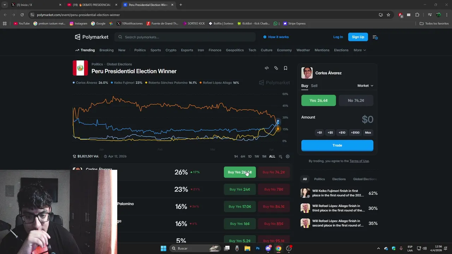Switch to the DEBATE PRESIDENCIAL browser tab
Screen dimensions: 452x254
pyautogui.click(x=93, y=5)
